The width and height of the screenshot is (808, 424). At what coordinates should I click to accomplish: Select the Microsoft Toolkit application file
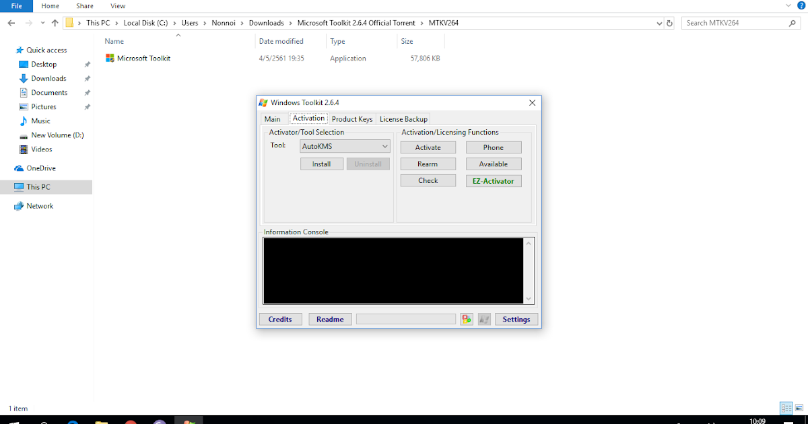139,59
